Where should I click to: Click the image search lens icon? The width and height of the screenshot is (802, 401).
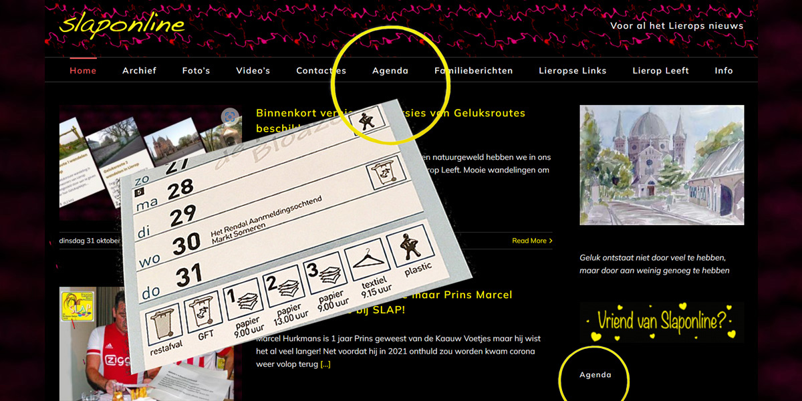tap(230, 117)
